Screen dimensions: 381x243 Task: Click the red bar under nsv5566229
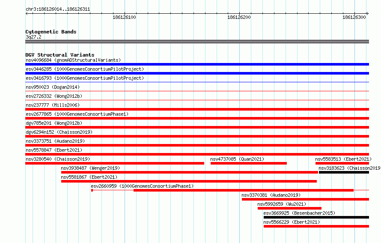[x=316, y=226]
